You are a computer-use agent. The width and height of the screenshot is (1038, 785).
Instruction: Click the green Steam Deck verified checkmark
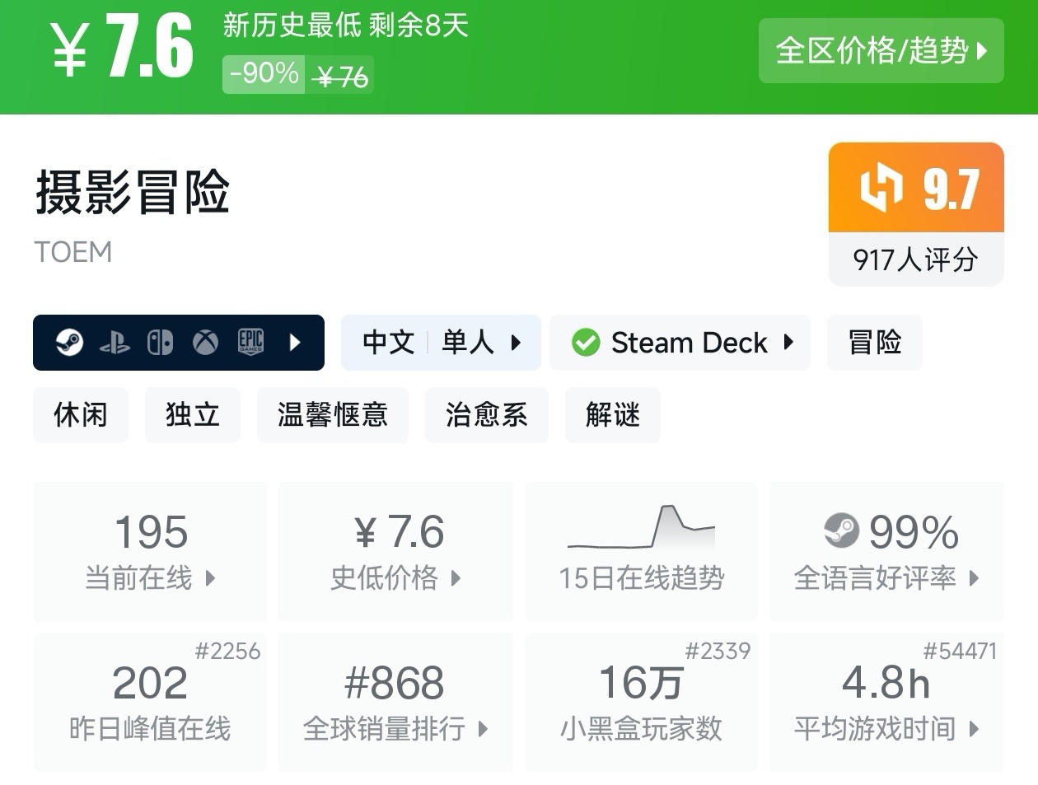586,343
